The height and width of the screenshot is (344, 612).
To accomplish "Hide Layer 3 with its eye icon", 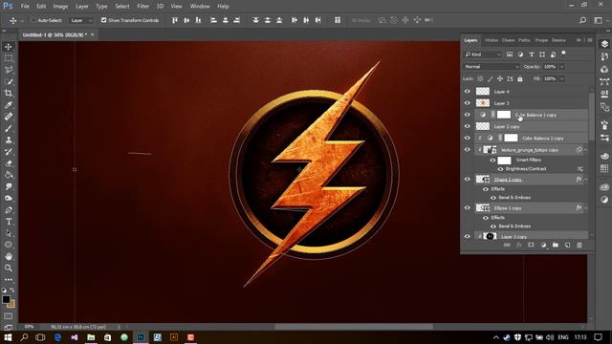I will [468, 103].
